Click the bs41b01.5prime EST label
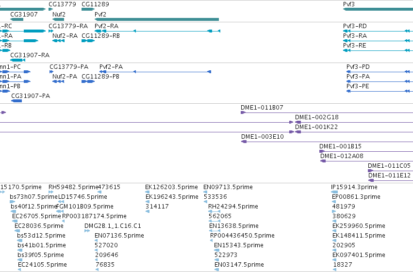Viewport: 413px width, 272px height. (x=42, y=246)
